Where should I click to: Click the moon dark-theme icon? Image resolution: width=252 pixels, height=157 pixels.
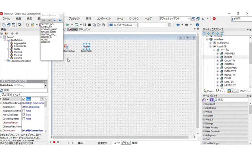point(203,19)
